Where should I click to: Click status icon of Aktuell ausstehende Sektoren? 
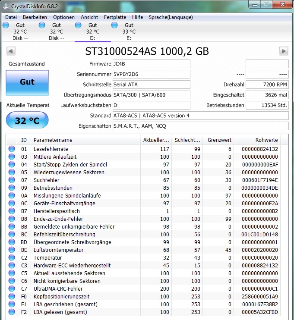(x=12, y=273)
